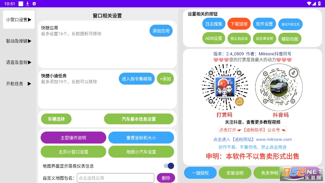This screenshot has width=325, height=183.
Task: Tap the 打赏码 QR code image
Action: pyautogui.click(x=225, y=87)
